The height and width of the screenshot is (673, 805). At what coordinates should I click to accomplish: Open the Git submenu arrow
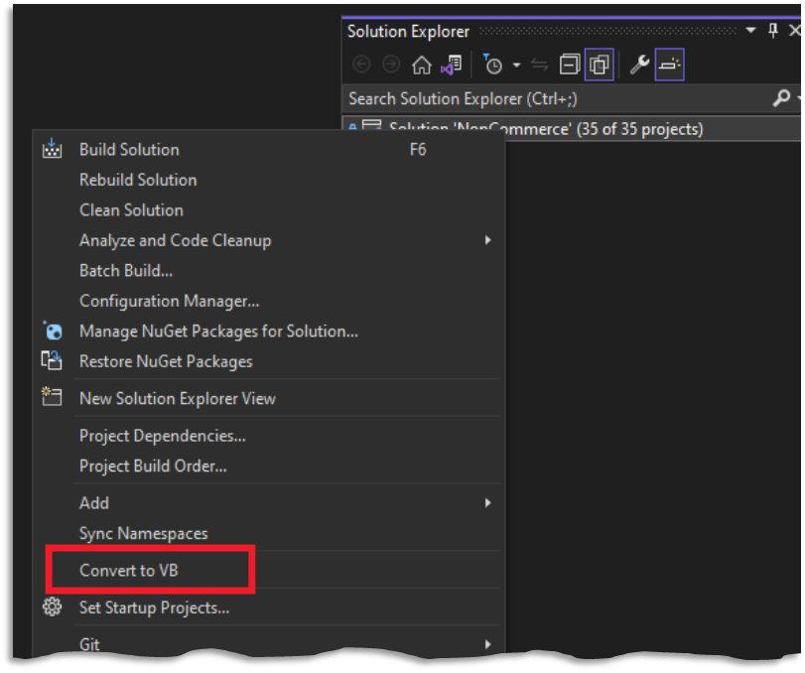486,644
